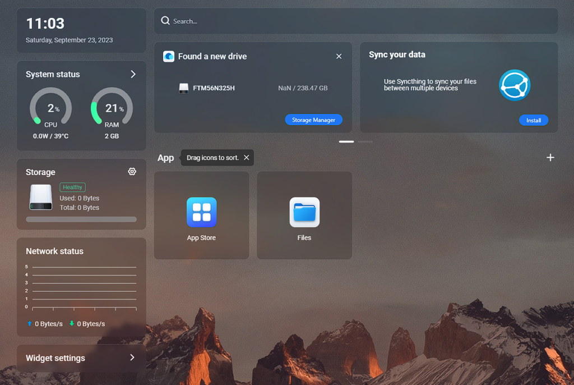Click the Storage title
574x385 pixels.
(40, 172)
